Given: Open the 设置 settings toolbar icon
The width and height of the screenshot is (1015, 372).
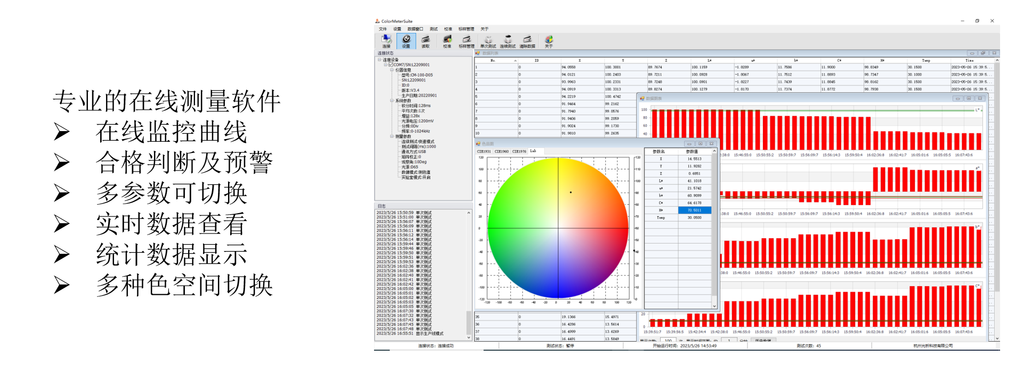Looking at the screenshot, I should pyautogui.click(x=406, y=41).
